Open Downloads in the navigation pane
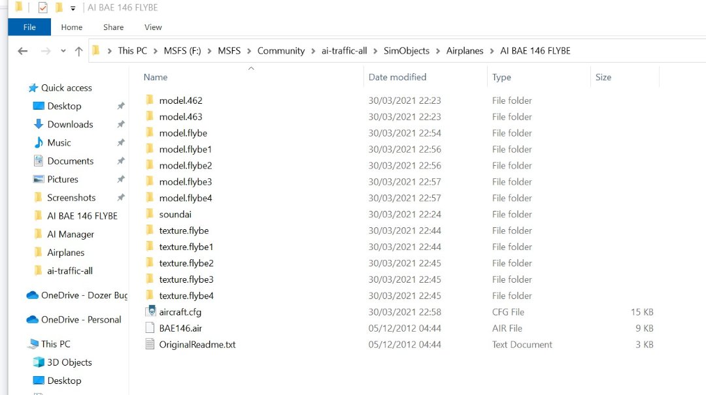 point(70,124)
